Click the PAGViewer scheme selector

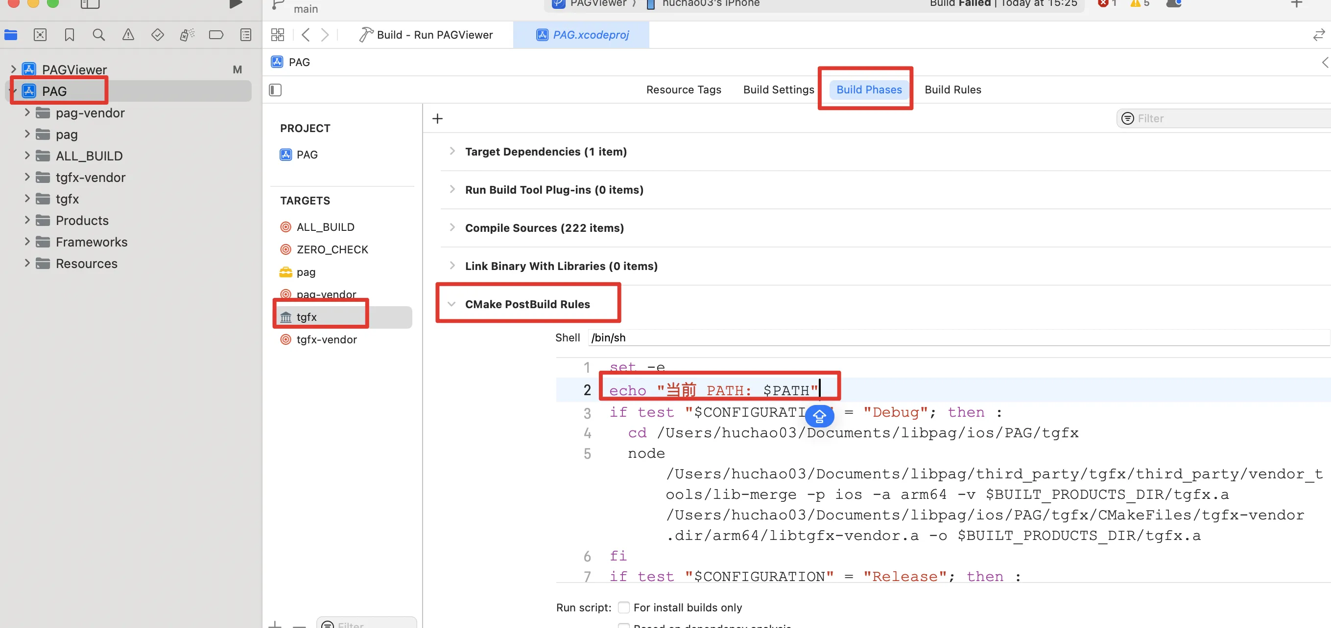coord(590,3)
